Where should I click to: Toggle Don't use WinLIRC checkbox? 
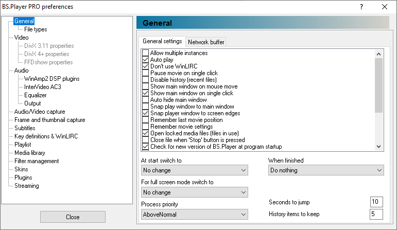click(x=145, y=66)
